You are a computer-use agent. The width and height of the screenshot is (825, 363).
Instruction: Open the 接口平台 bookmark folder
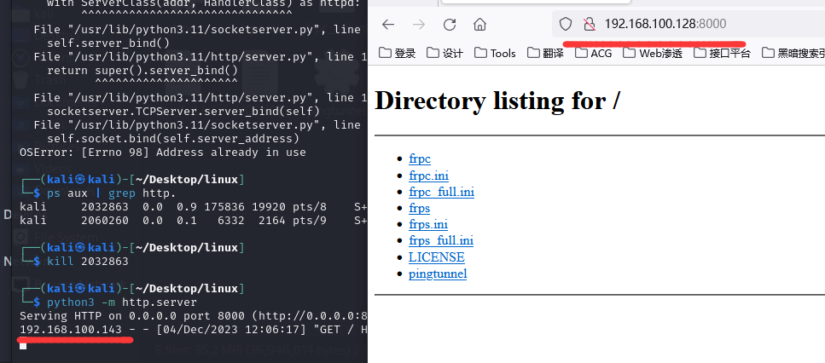point(722,53)
